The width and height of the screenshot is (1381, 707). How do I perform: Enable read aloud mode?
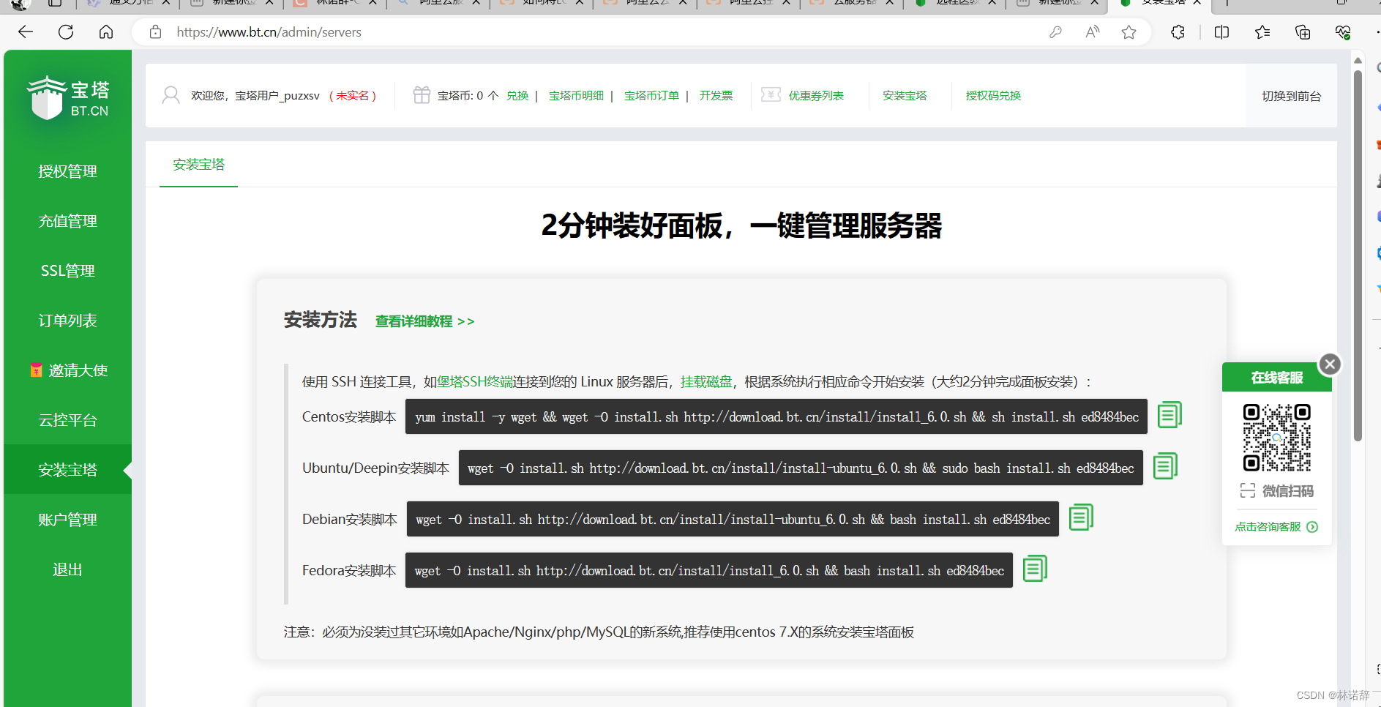[1093, 32]
